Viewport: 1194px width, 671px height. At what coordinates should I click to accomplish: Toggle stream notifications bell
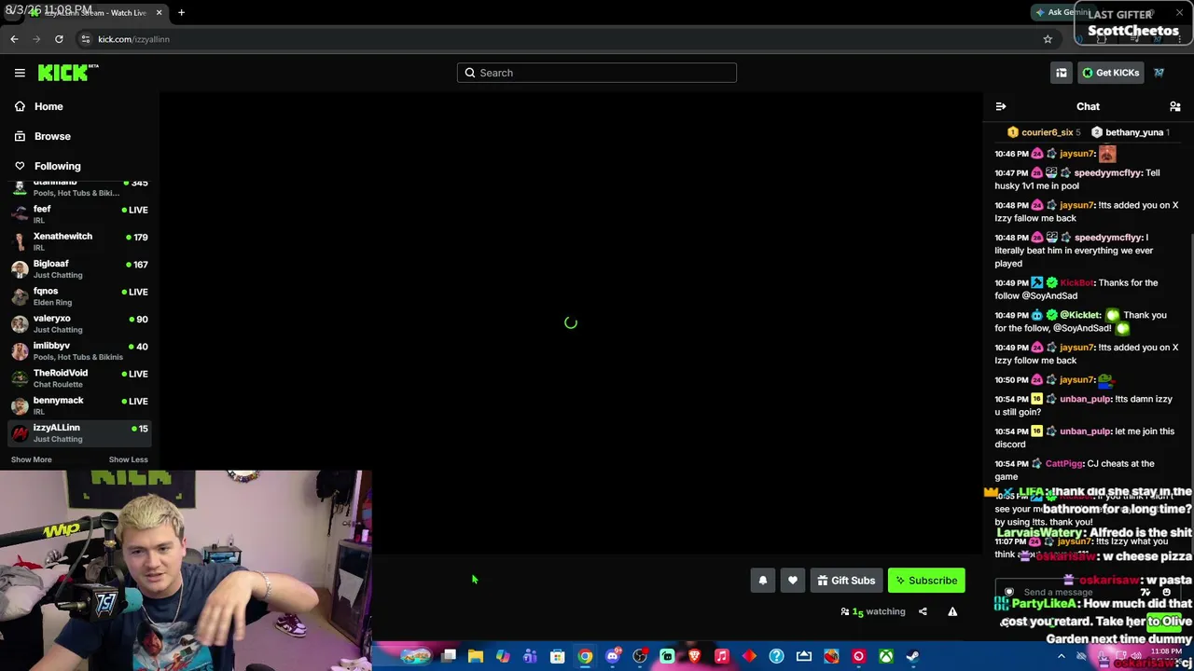(x=763, y=581)
